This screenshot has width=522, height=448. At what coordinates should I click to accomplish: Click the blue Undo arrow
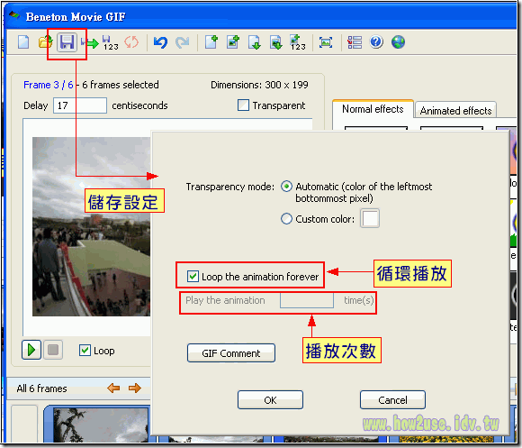pos(160,42)
